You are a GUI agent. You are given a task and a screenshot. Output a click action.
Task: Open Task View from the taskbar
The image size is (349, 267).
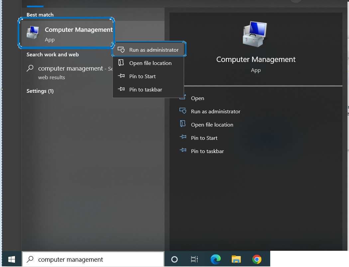point(194,259)
